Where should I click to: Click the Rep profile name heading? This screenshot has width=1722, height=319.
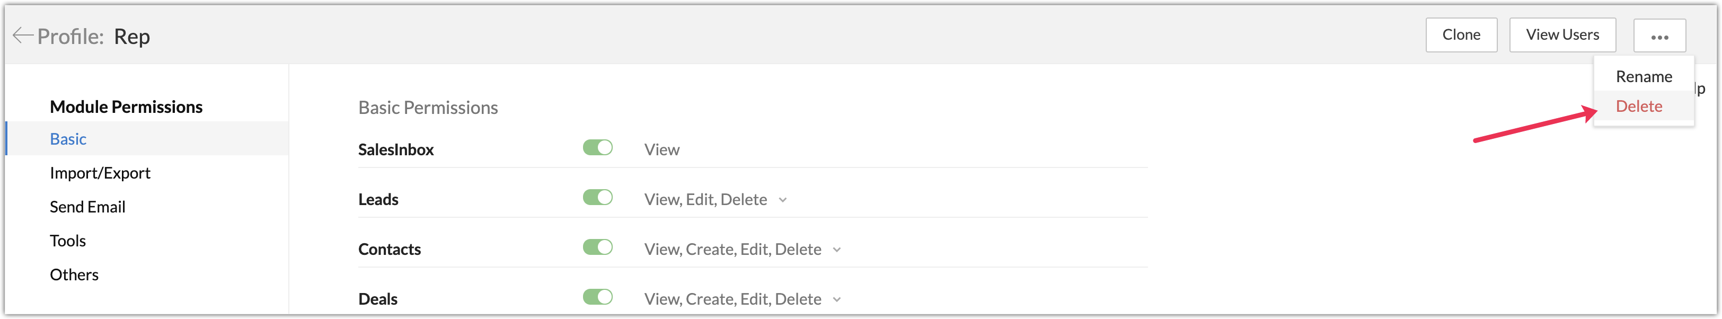point(131,36)
